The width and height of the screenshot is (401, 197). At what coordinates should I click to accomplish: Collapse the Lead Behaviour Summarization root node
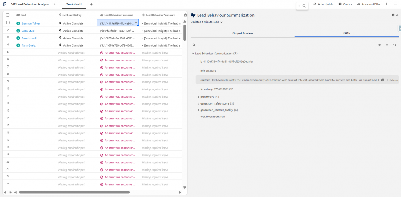(x=193, y=54)
